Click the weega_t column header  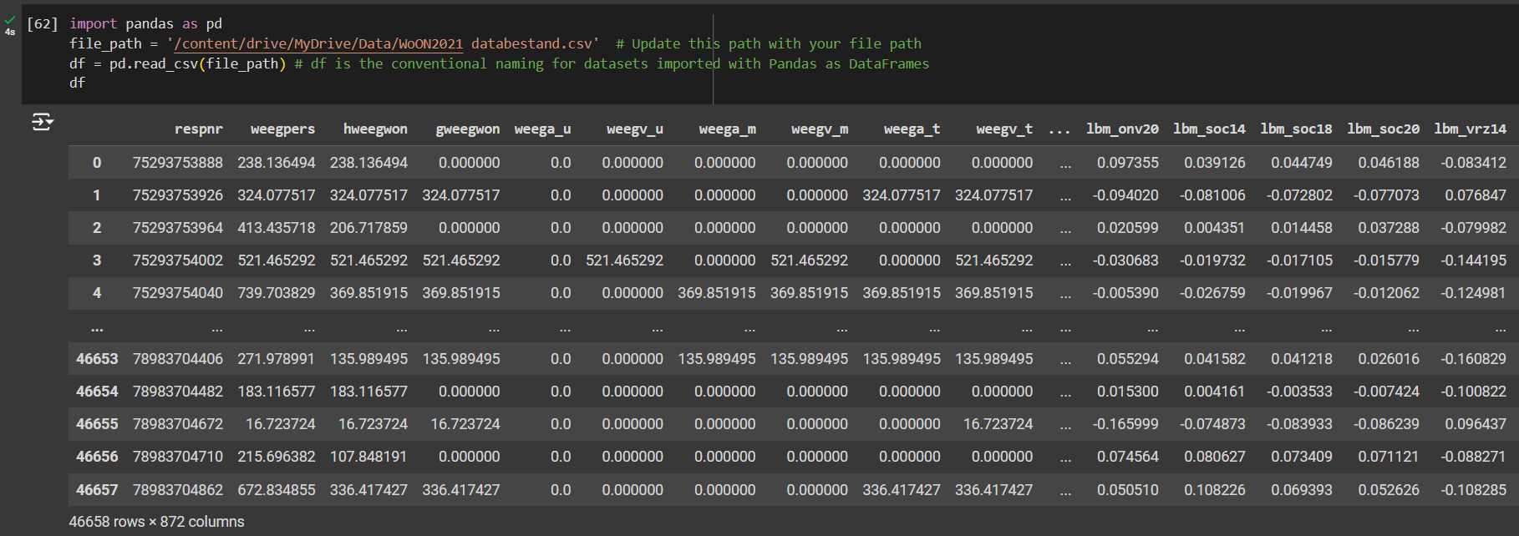(912, 129)
